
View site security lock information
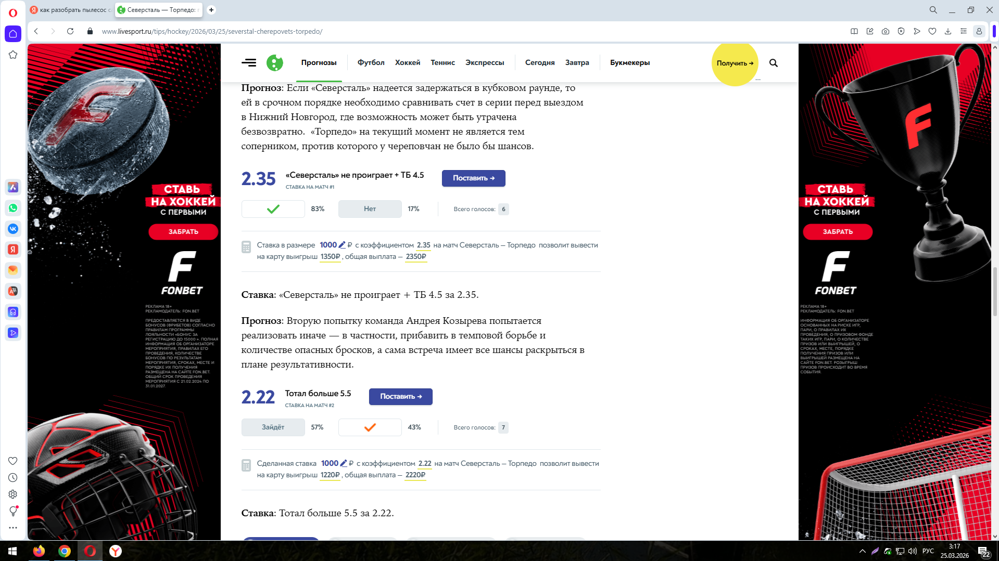pos(90,31)
